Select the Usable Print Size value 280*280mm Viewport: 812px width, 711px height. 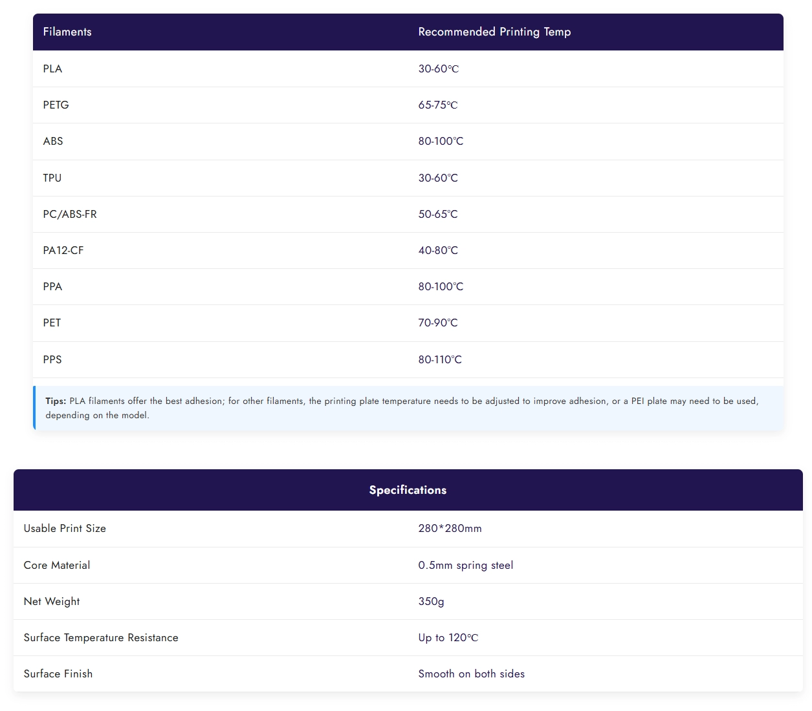pos(450,529)
